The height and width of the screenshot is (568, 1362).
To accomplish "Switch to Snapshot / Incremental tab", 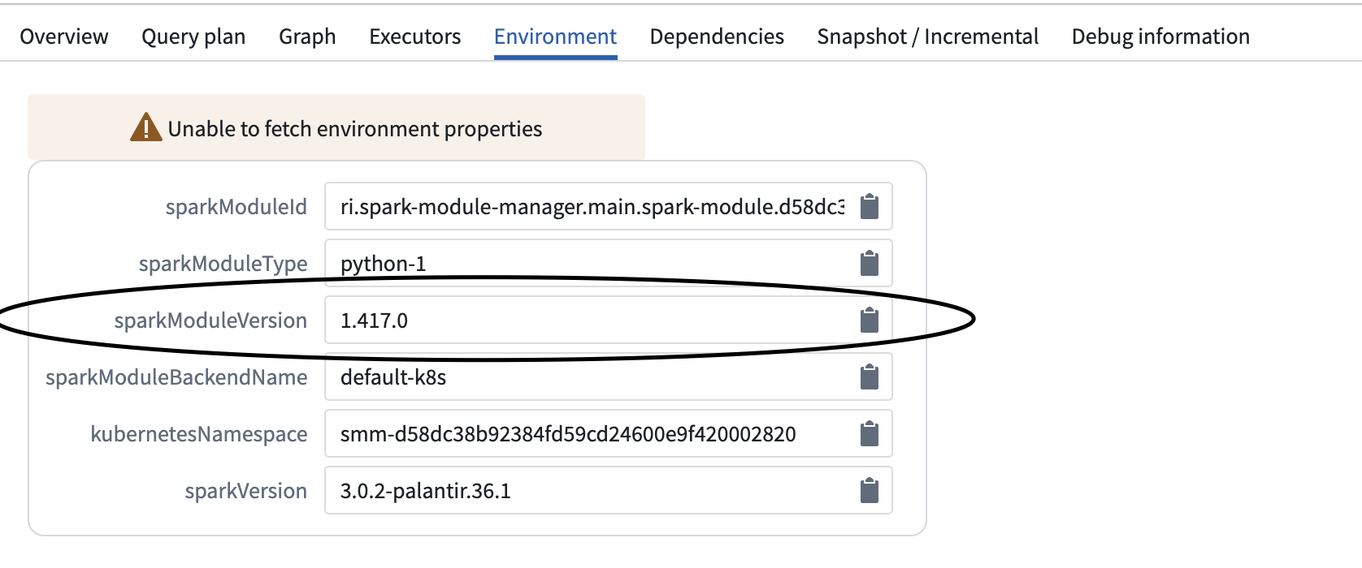I will 928,37.
